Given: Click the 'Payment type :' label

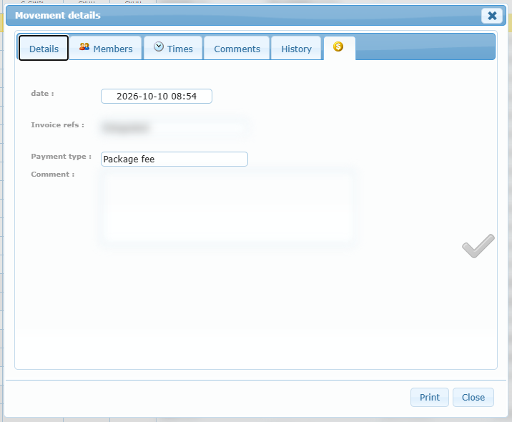Looking at the screenshot, I should (61, 157).
